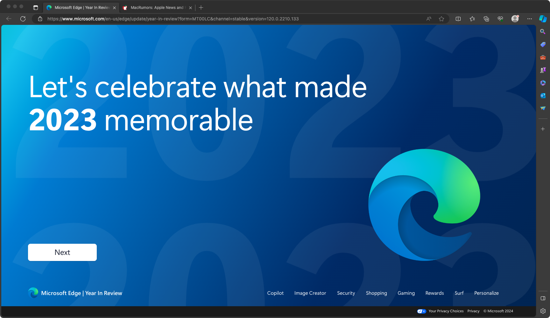The image size is (550, 318).
Task: Open Outlook in sidebar
Action: pyautogui.click(x=543, y=96)
